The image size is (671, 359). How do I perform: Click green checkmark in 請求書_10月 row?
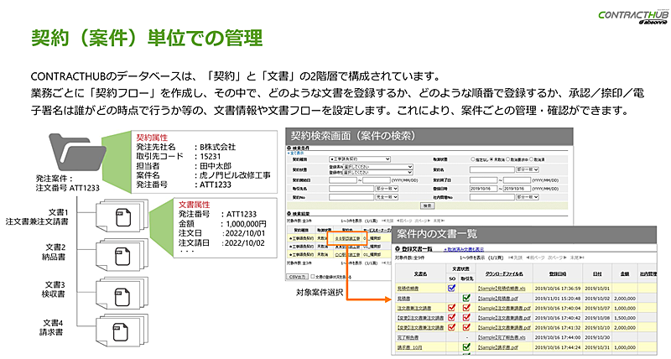[466, 347]
